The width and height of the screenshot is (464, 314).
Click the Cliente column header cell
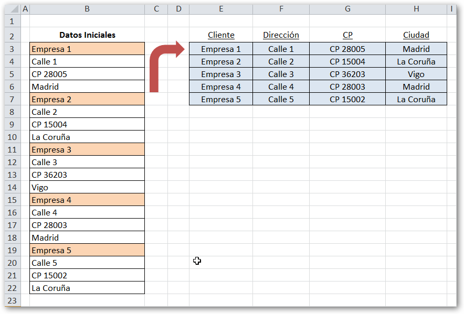click(221, 35)
